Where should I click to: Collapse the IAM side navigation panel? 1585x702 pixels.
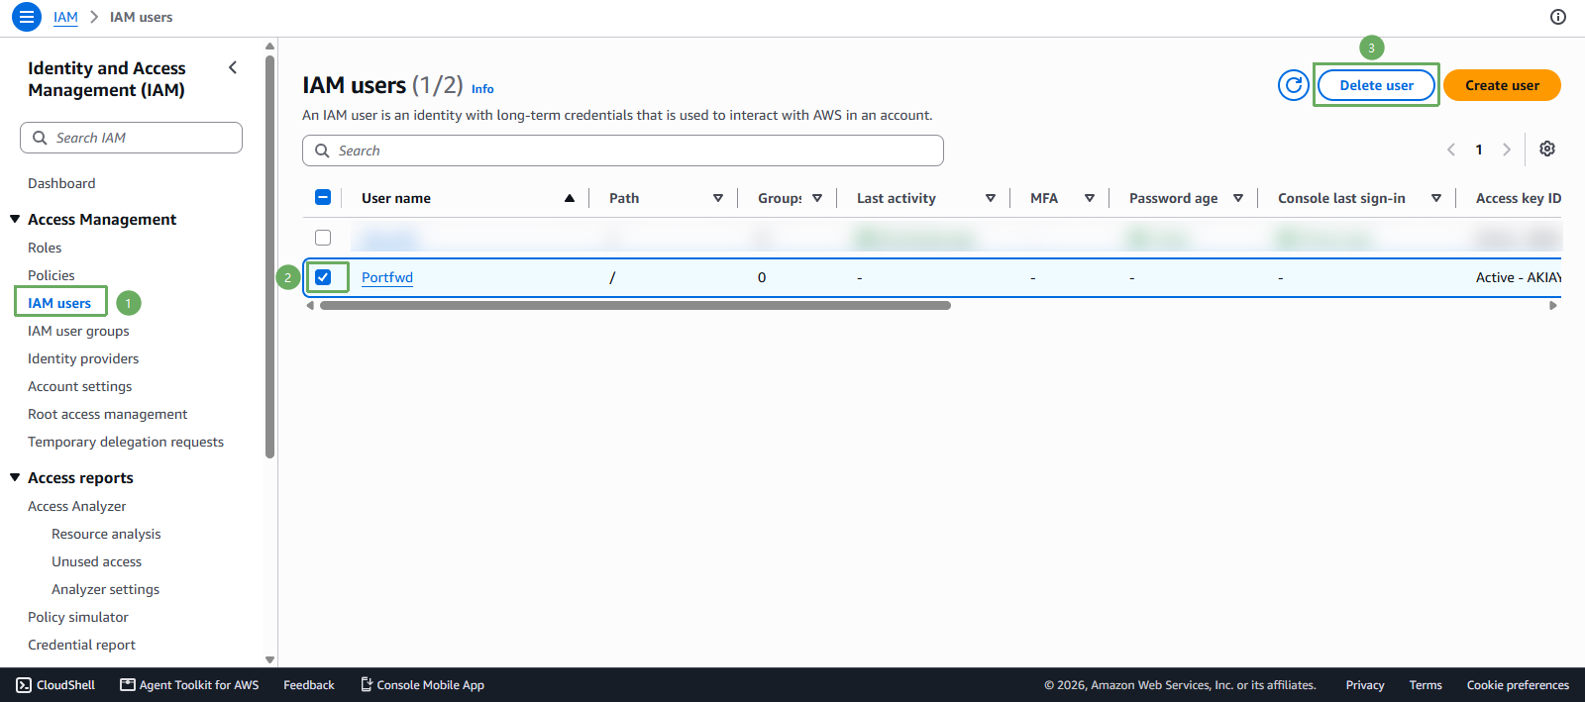(233, 67)
